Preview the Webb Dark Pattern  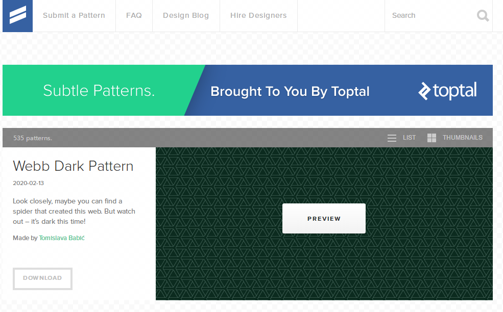[x=324, y=219]
